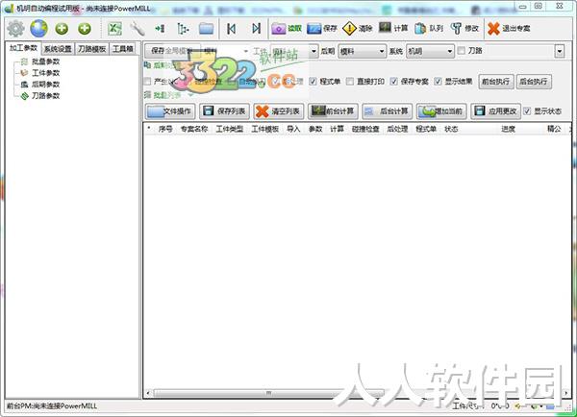Switch to the 加工参数 tab
Image resolution: width=577 pixels, height=417 pixels.
23,48
